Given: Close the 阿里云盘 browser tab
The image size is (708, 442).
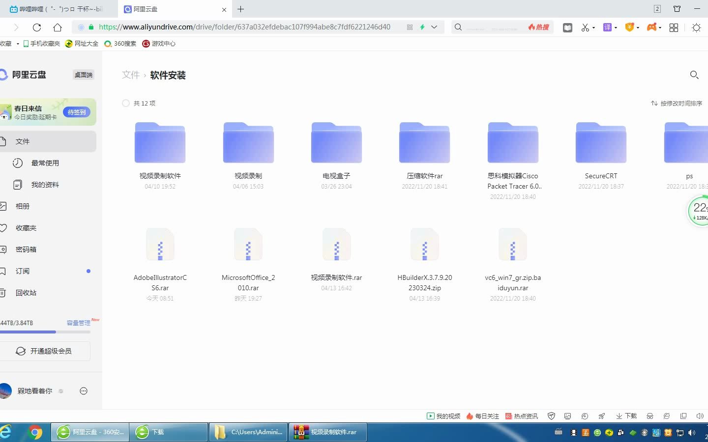Looking at the screenshot, I should pos(224,9).
